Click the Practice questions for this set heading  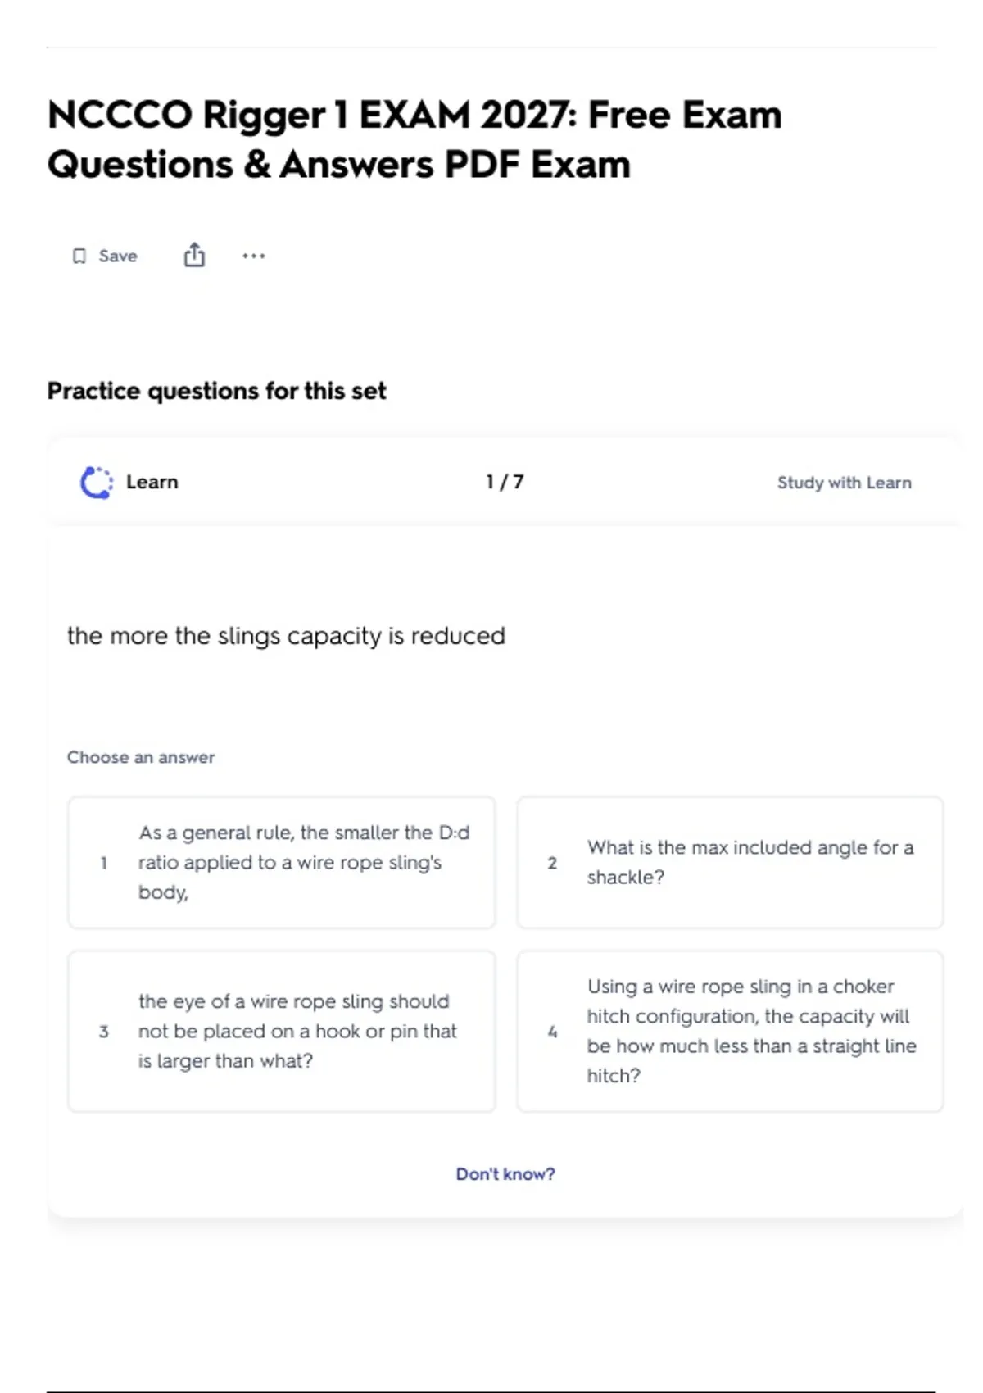(216, 391)
